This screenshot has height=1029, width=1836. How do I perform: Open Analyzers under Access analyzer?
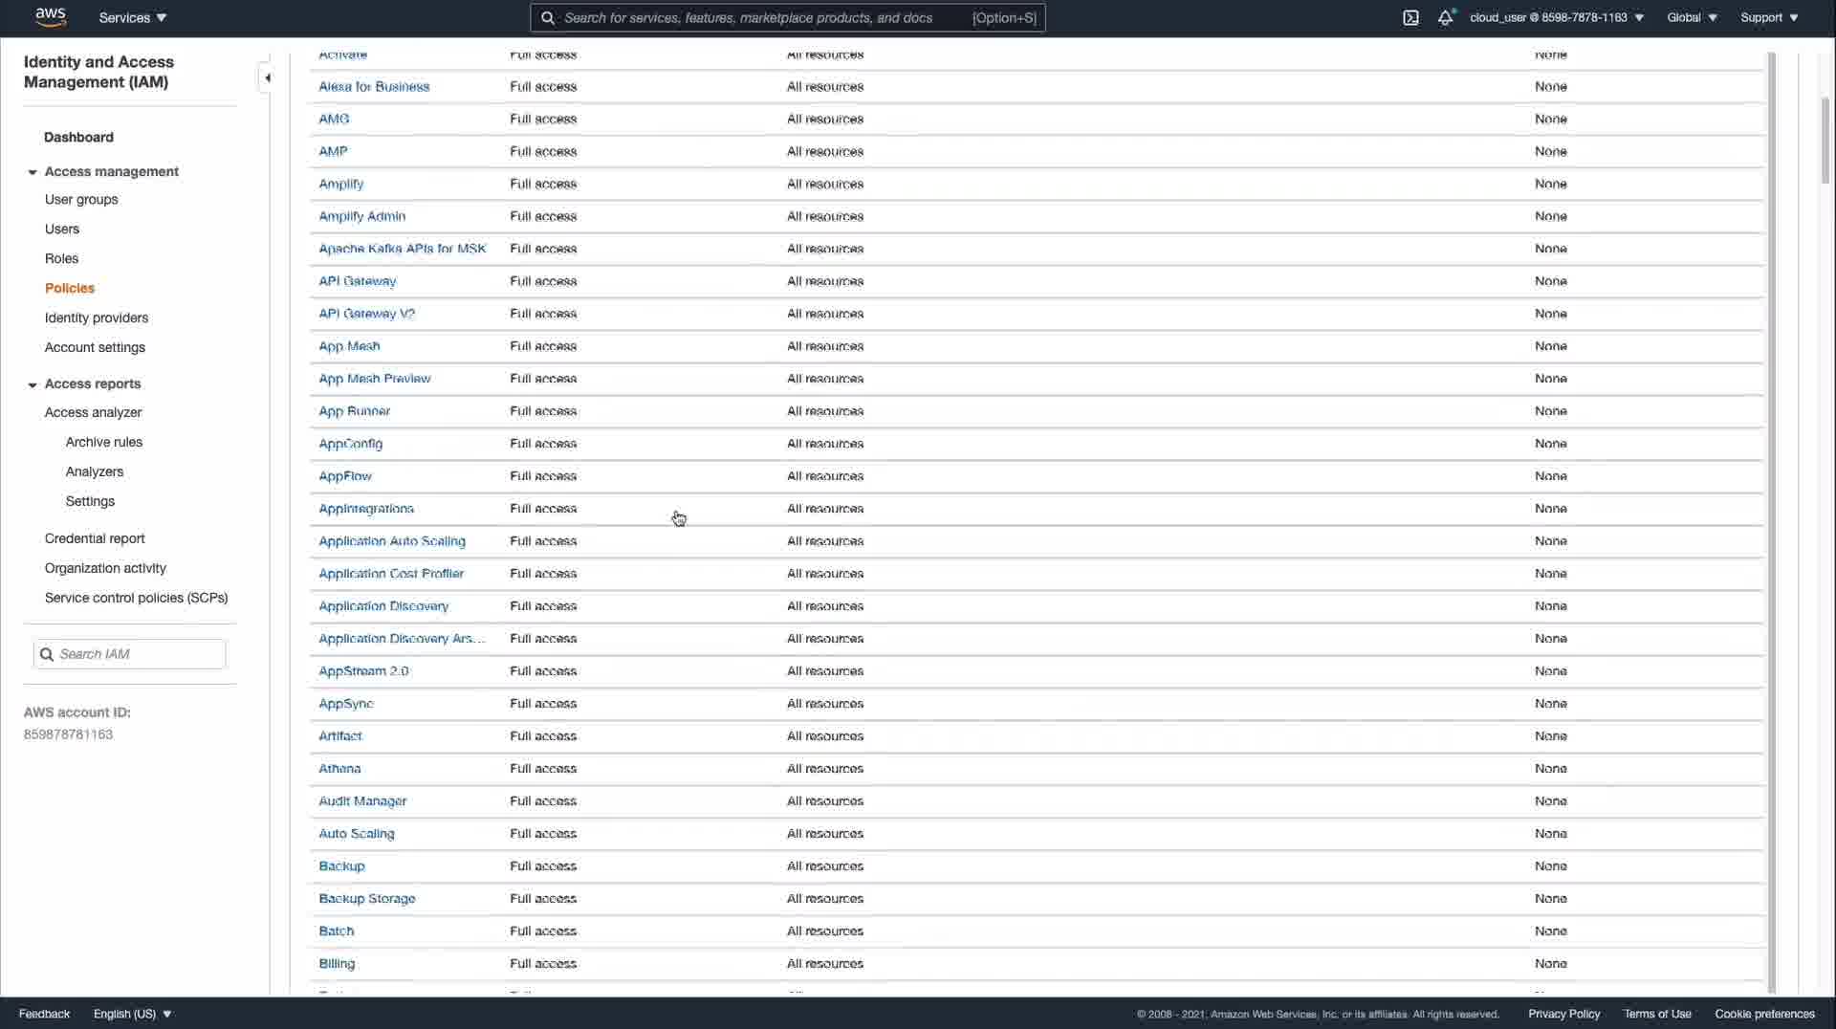point(95,471)
